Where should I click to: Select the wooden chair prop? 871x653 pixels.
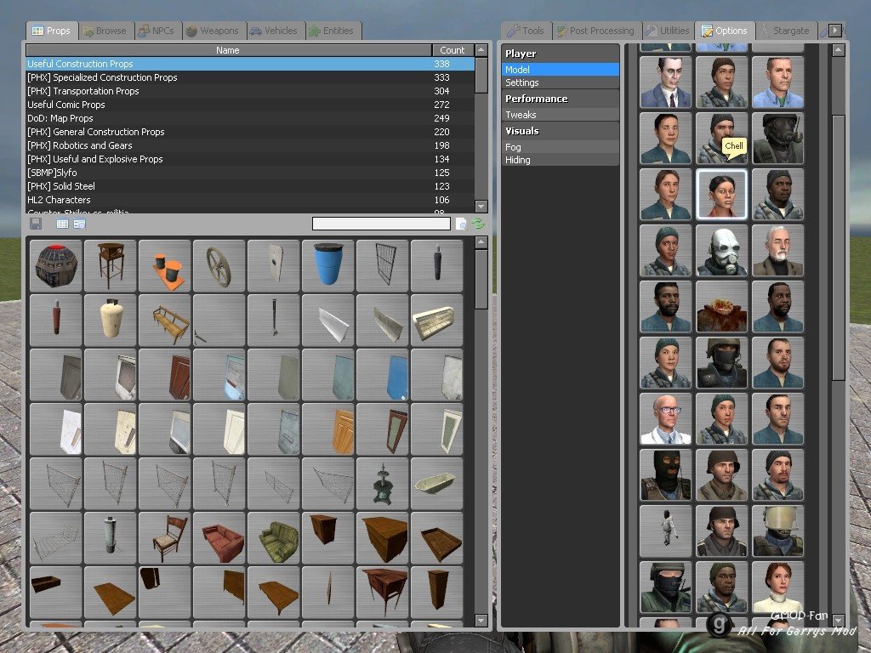tap(164, 537)
